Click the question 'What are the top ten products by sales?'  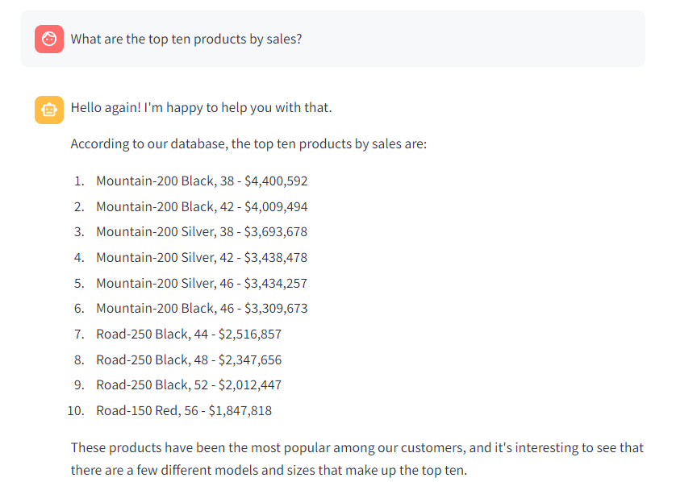coord(186,39)
